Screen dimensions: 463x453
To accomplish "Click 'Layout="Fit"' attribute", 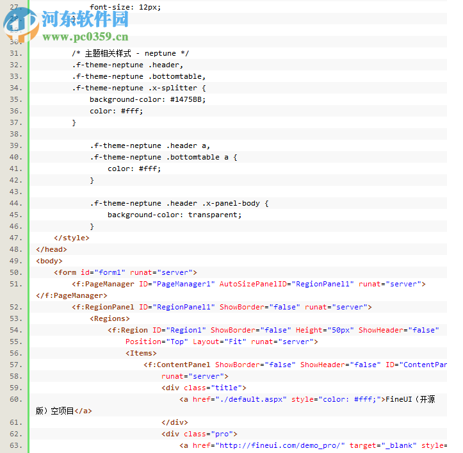I will click(220, 342).
